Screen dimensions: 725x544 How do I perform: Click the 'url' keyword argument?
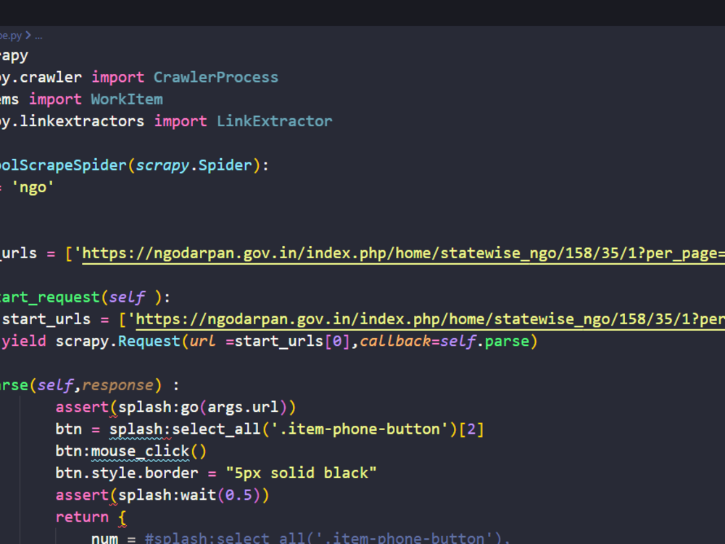[x=202, y=342]
